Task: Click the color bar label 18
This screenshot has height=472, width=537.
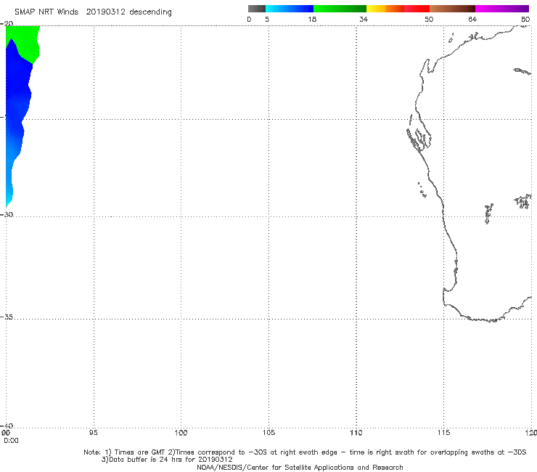Action: 312,19
